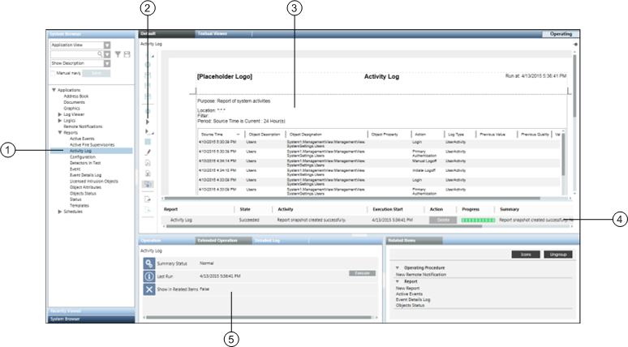This screenshot has height=347, width=628.
Task: Switch to the Textual Viewer tab
Action: pyautogui.click(x=214, y=34)
